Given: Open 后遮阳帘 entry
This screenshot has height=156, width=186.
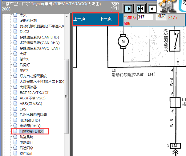Looking at the screenshot, I should 26,148.
